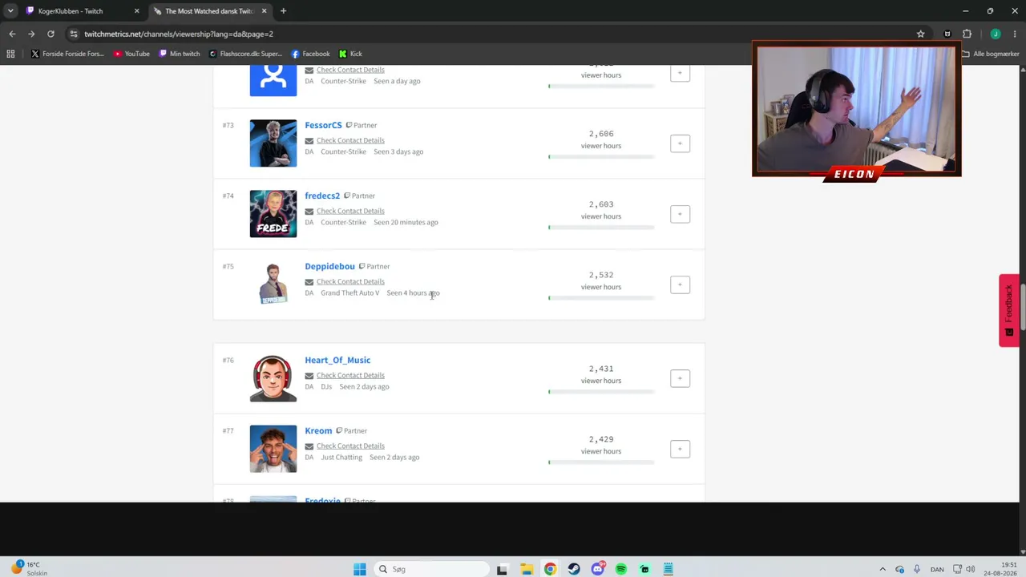Viewport: 1026px width, 577px height.
Task: Click the plus button for Deppidebou
Action: click(680, 284)
